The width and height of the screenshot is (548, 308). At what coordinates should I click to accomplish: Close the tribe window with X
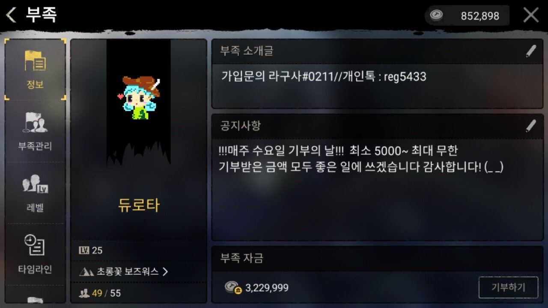(531, 15)
